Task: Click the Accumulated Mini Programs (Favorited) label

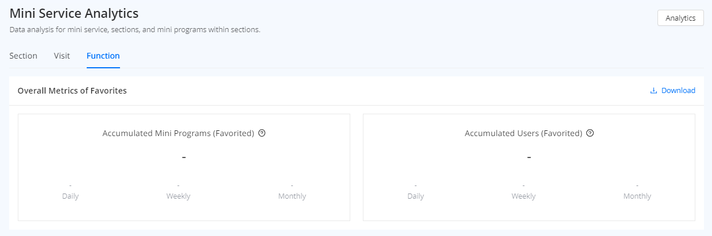Action: click(178, 133)
